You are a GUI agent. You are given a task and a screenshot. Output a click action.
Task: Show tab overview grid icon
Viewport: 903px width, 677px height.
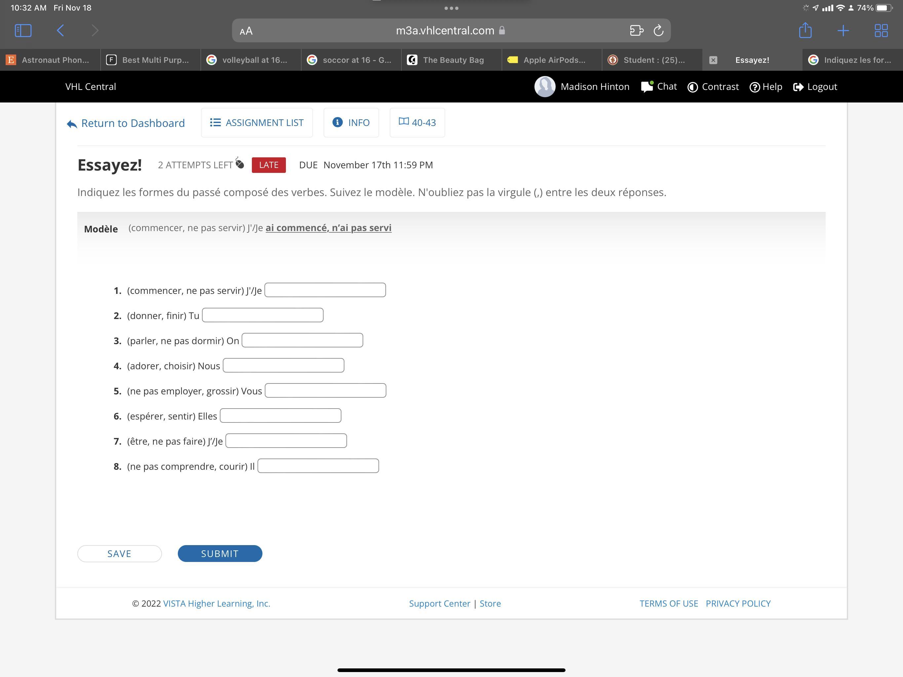pyautogui.click(x=881, y=31)
